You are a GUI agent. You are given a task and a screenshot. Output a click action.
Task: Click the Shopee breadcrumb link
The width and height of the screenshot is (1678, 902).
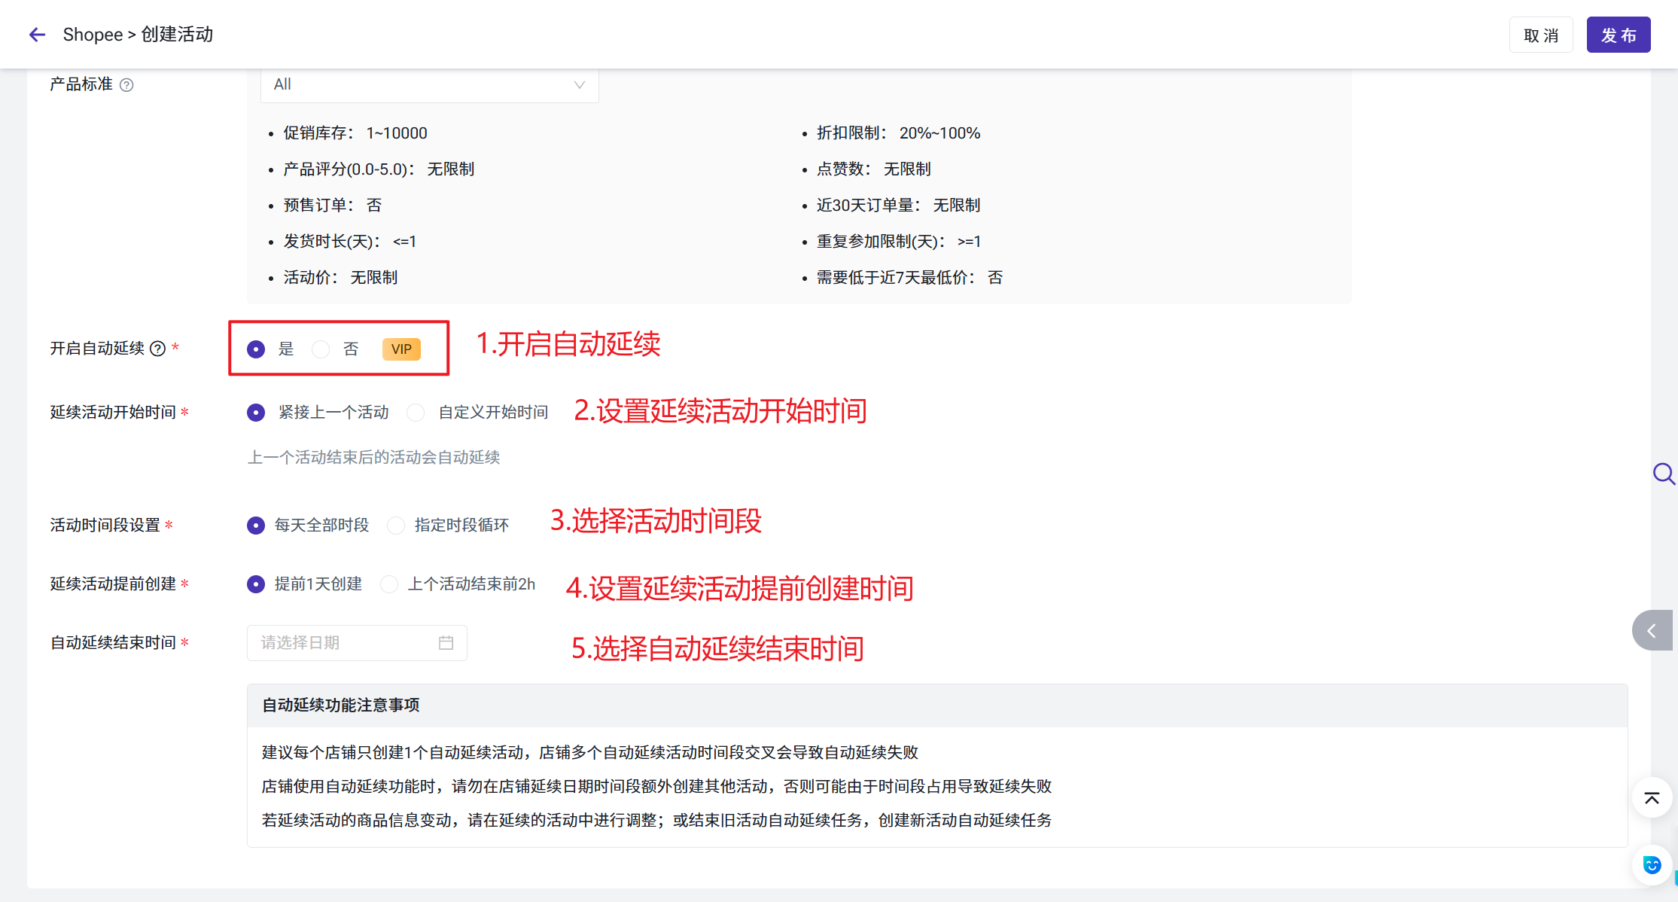93,35
